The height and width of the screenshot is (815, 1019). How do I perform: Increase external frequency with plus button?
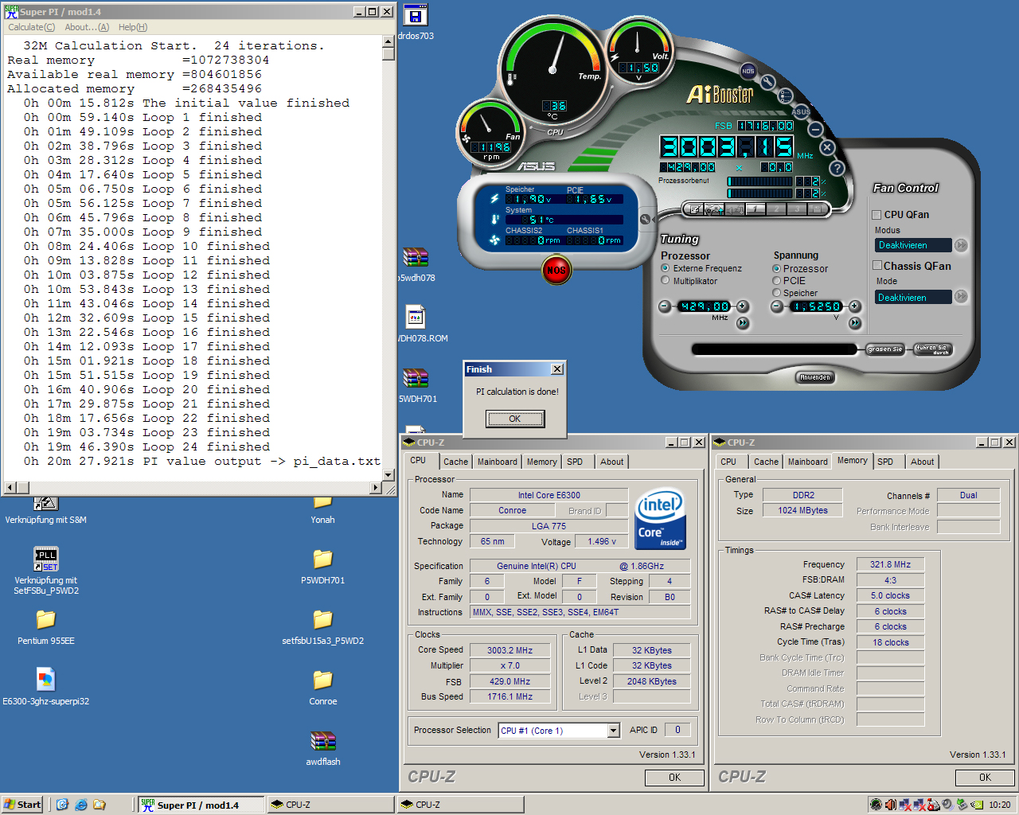pyautogui.click(x=742, y=306)
